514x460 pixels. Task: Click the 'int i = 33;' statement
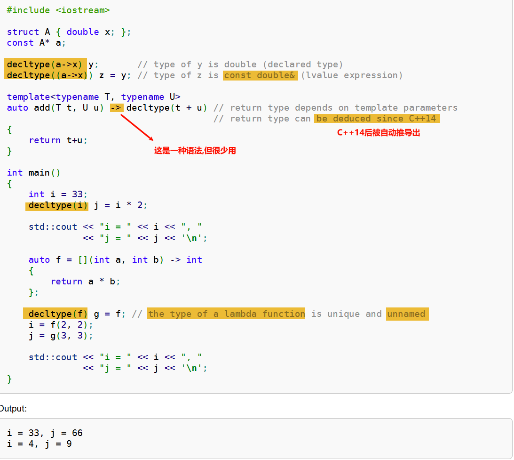pyautogui.click(x=58, y=194)
